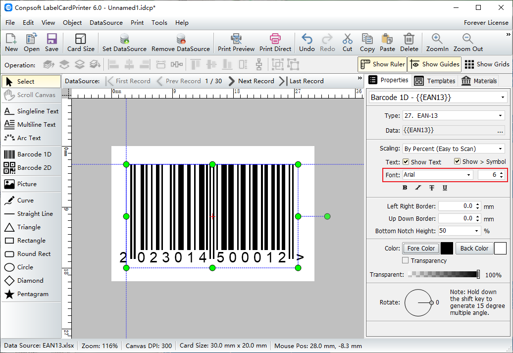Open the object selector dropdown Barcode 1D
The image size is (513, 353).
(x=503, y=98)
